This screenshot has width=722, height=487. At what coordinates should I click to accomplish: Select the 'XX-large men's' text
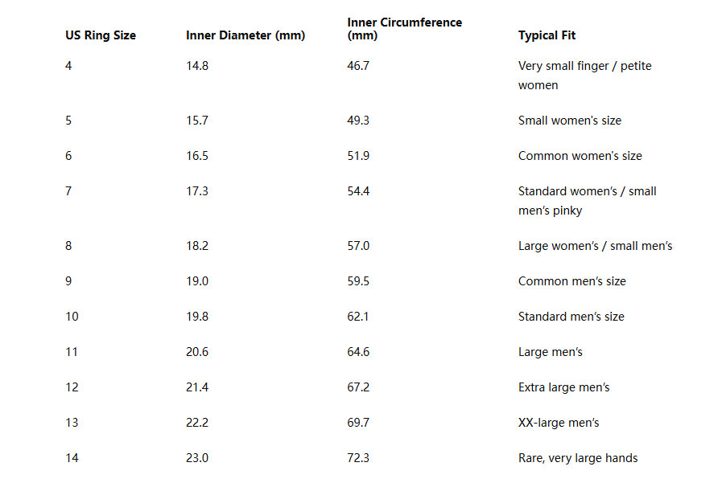(559, 423)
